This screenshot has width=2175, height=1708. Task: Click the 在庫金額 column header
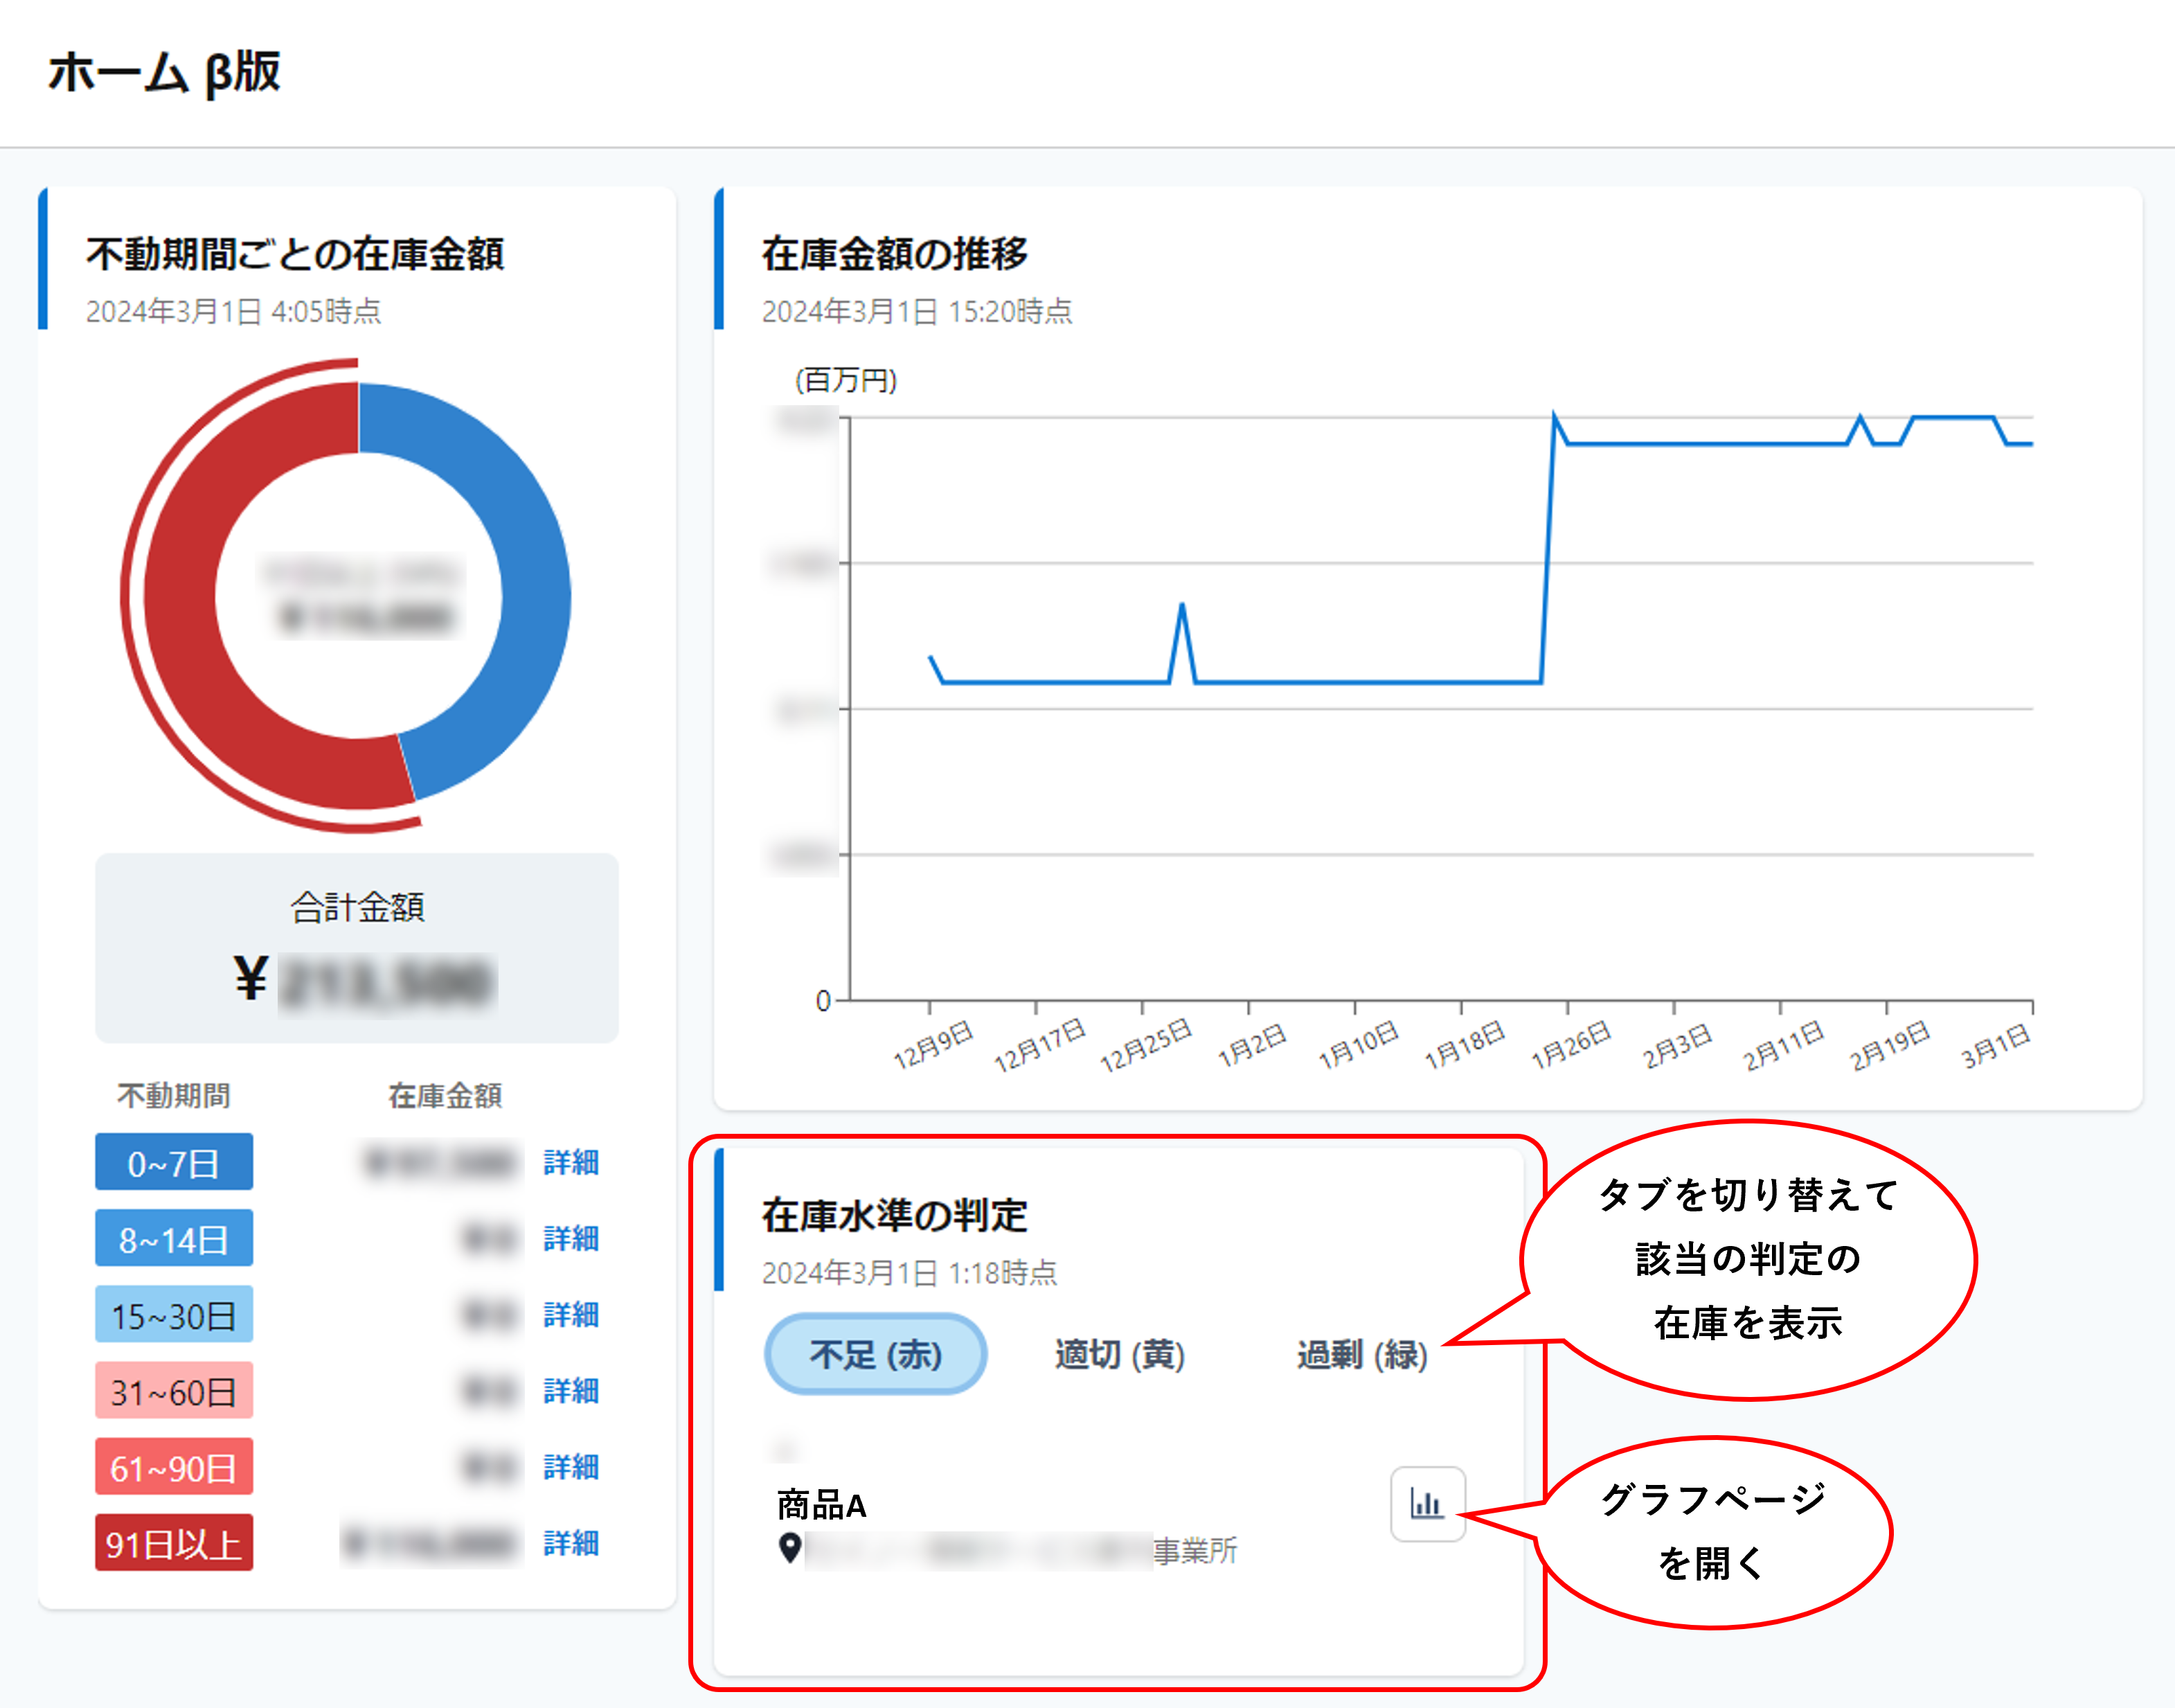coord(445,1096)
